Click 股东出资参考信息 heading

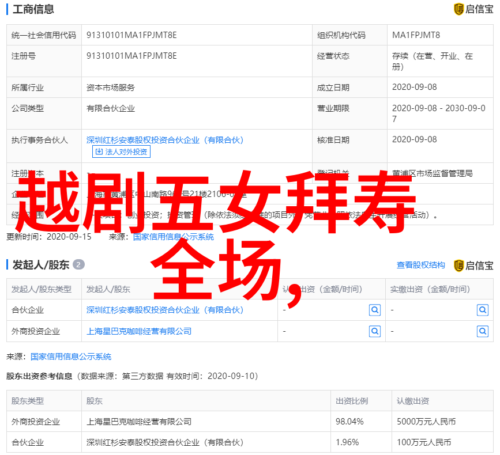39,376
